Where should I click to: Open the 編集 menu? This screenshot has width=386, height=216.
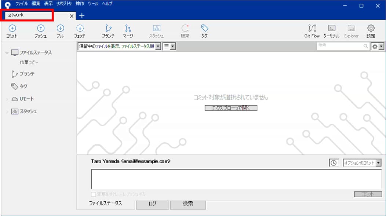pos(36,3)
